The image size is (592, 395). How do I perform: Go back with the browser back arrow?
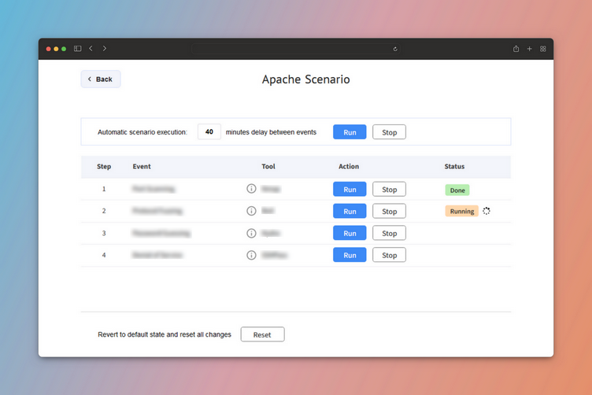coord(91,49)
